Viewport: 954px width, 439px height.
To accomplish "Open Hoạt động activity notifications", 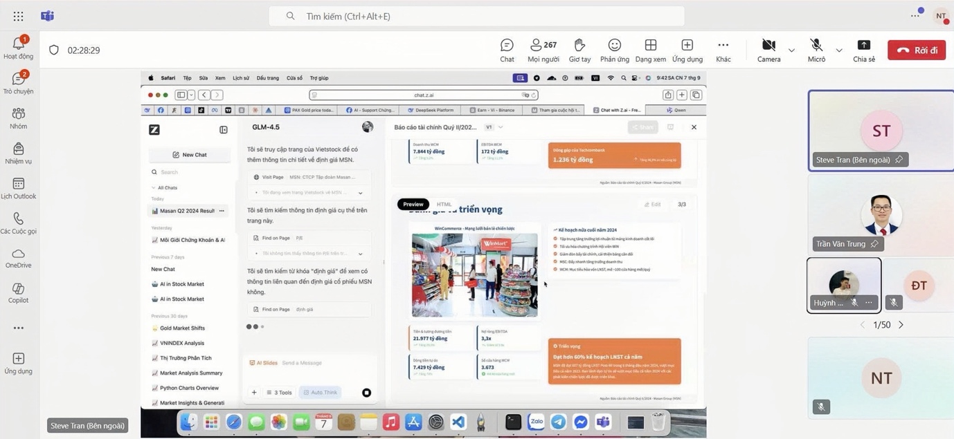I will (18, 48).
